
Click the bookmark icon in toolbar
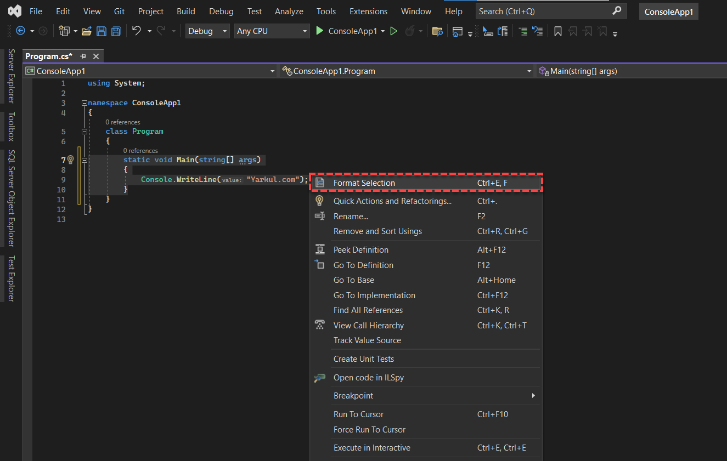[558, 31]
